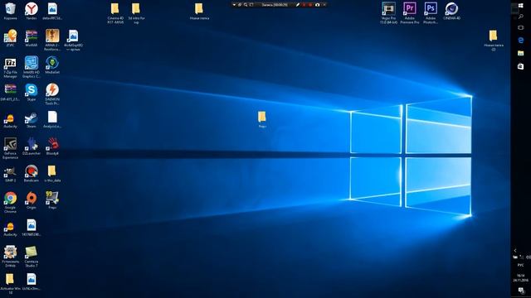Image resolution: width=531 pixels, height=298 pixels.
Task: Open CINEMA 4D
Action: pos(451,11)
